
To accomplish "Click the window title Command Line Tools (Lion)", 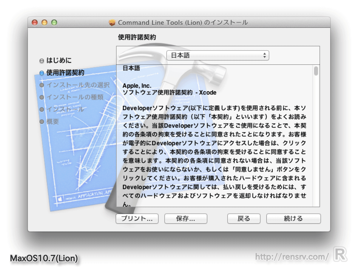I will pyautogui.click(x=183, y=23).
